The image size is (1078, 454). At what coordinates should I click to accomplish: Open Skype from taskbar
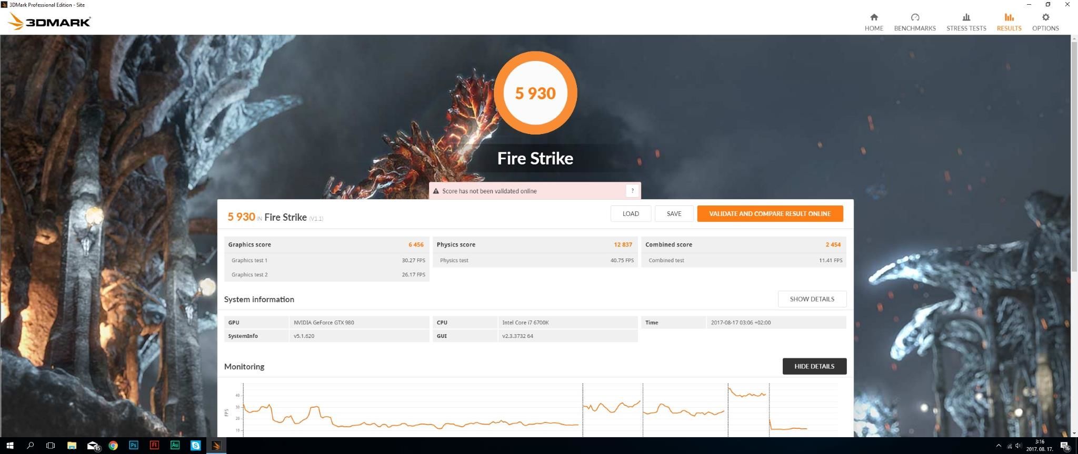[x=195, y=446]
